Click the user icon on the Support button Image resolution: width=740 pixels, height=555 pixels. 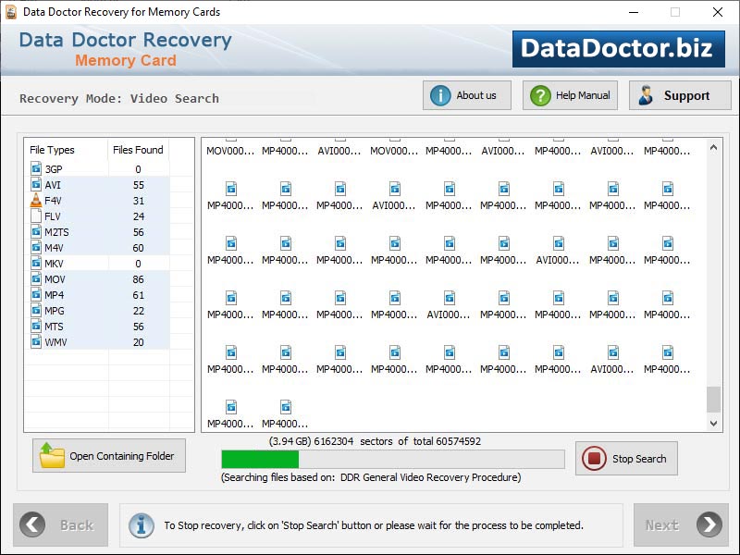(646, 94)
